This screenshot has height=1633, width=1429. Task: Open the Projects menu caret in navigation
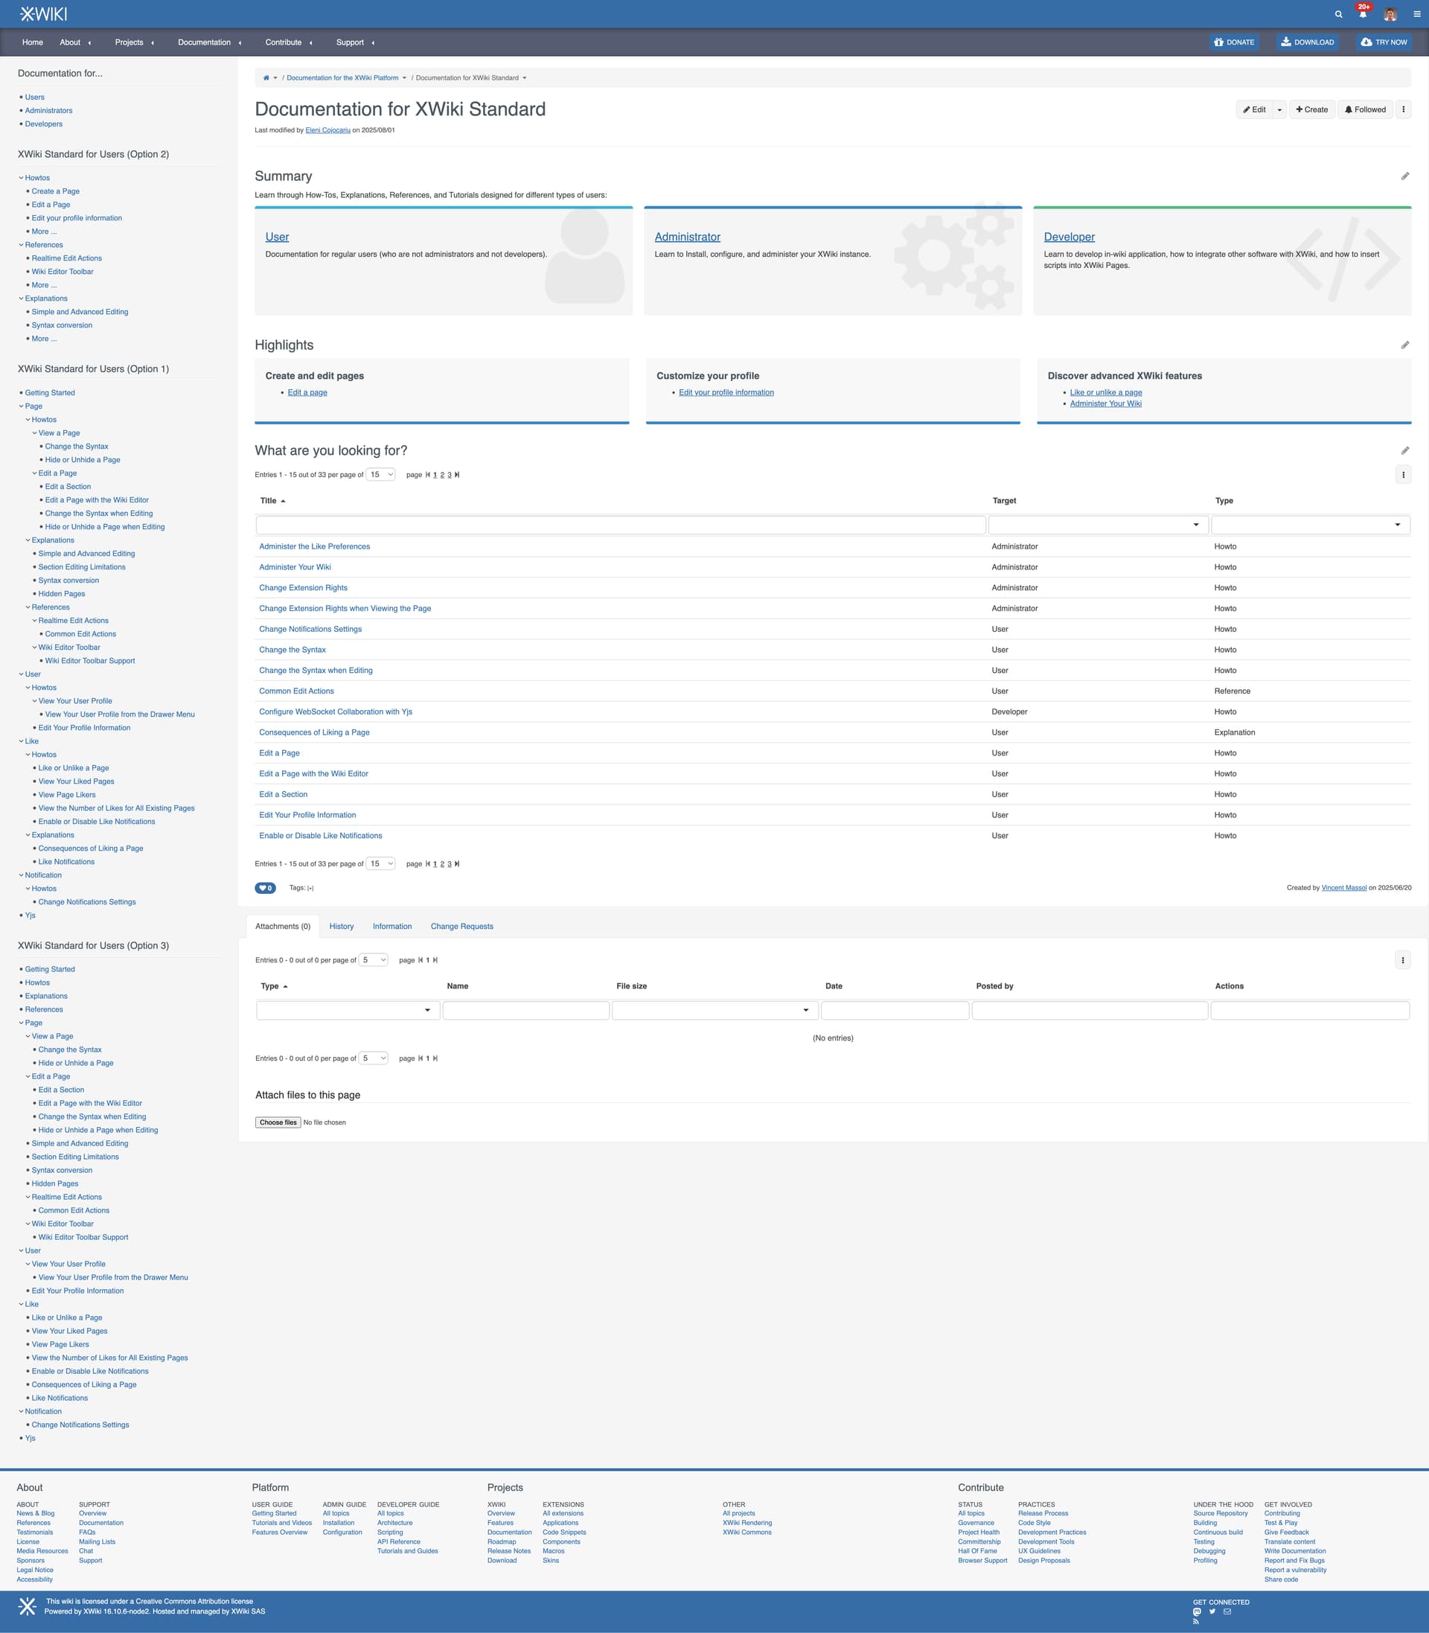(153, 43)
